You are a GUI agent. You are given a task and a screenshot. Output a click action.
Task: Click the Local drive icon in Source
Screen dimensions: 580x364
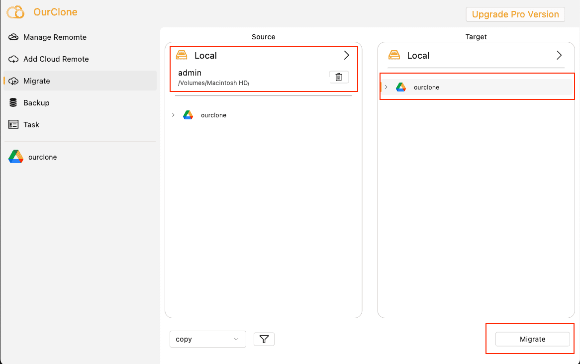click(182, 56)
